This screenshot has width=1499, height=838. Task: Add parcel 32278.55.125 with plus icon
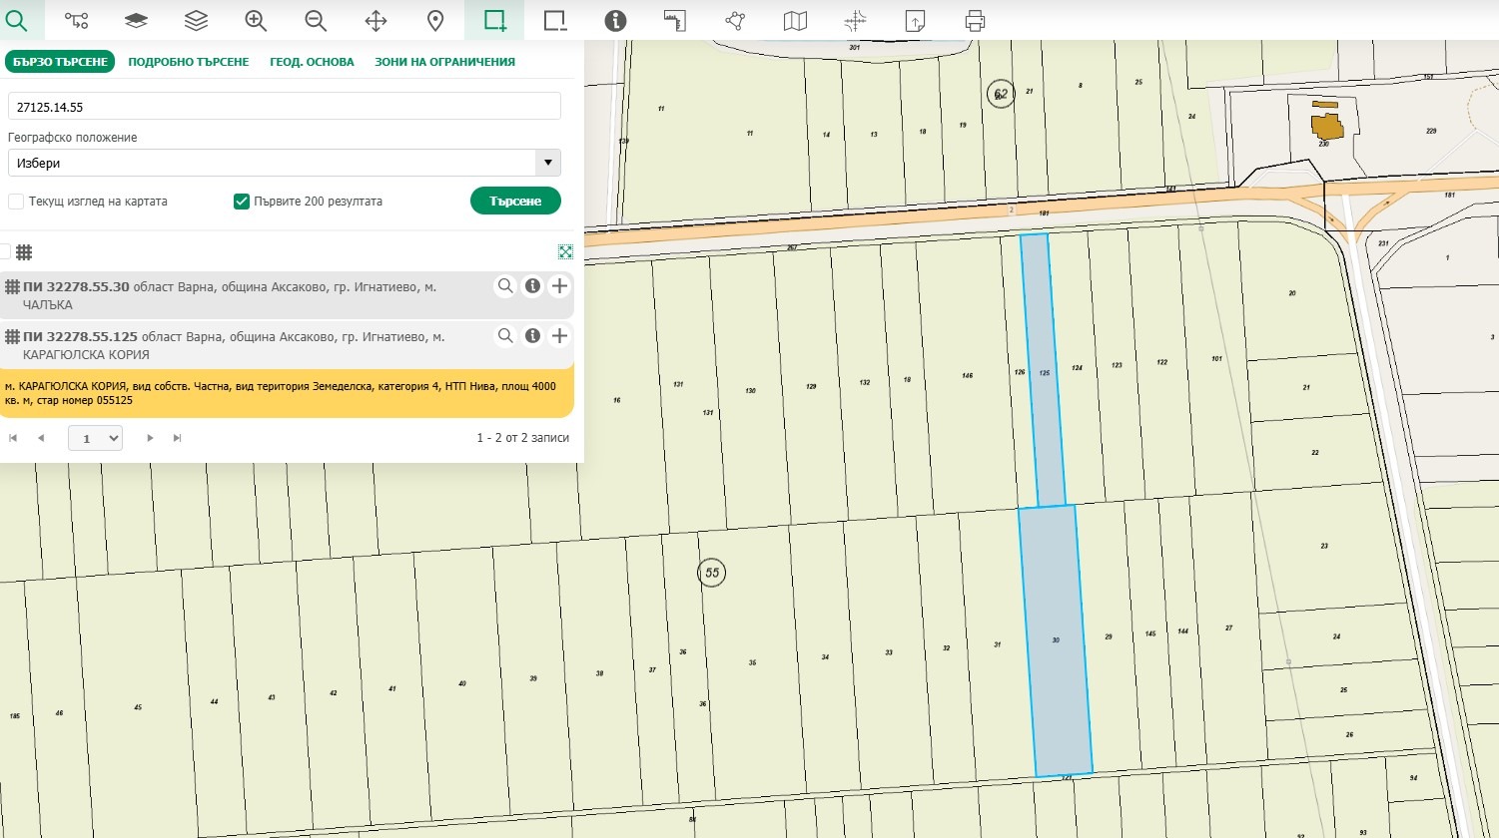(x=559, y=336)
